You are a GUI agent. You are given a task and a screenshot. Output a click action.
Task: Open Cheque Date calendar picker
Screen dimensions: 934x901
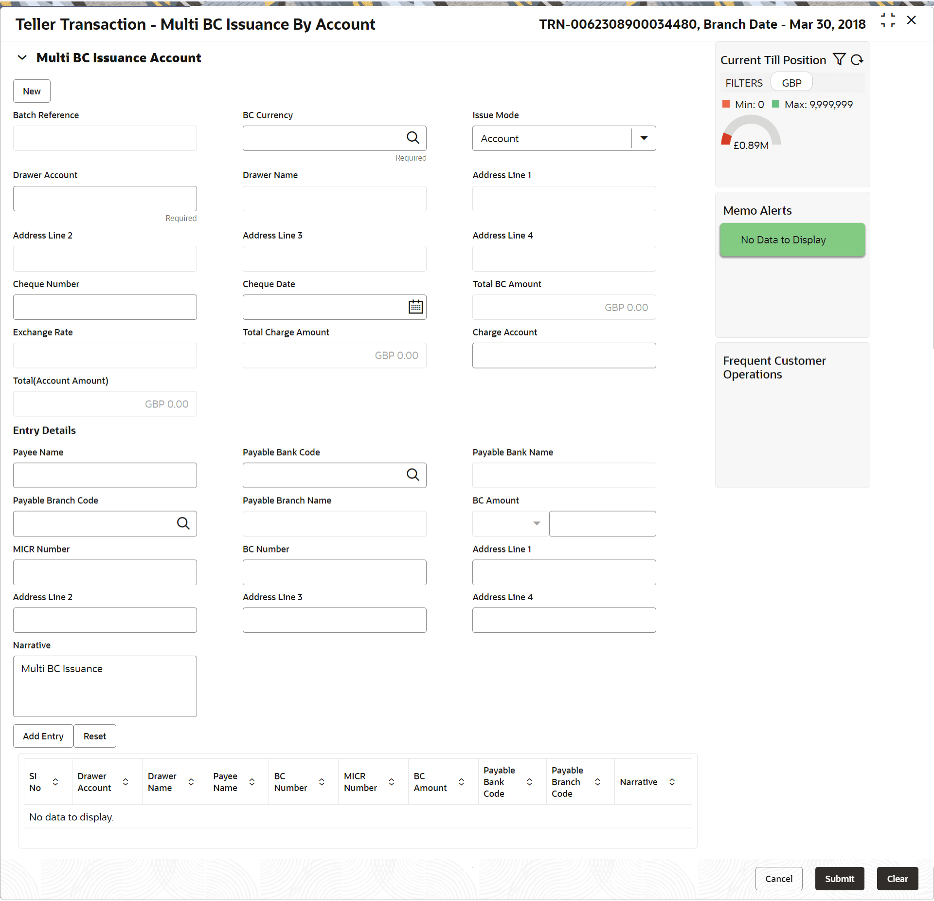click(x=415, y=307)
